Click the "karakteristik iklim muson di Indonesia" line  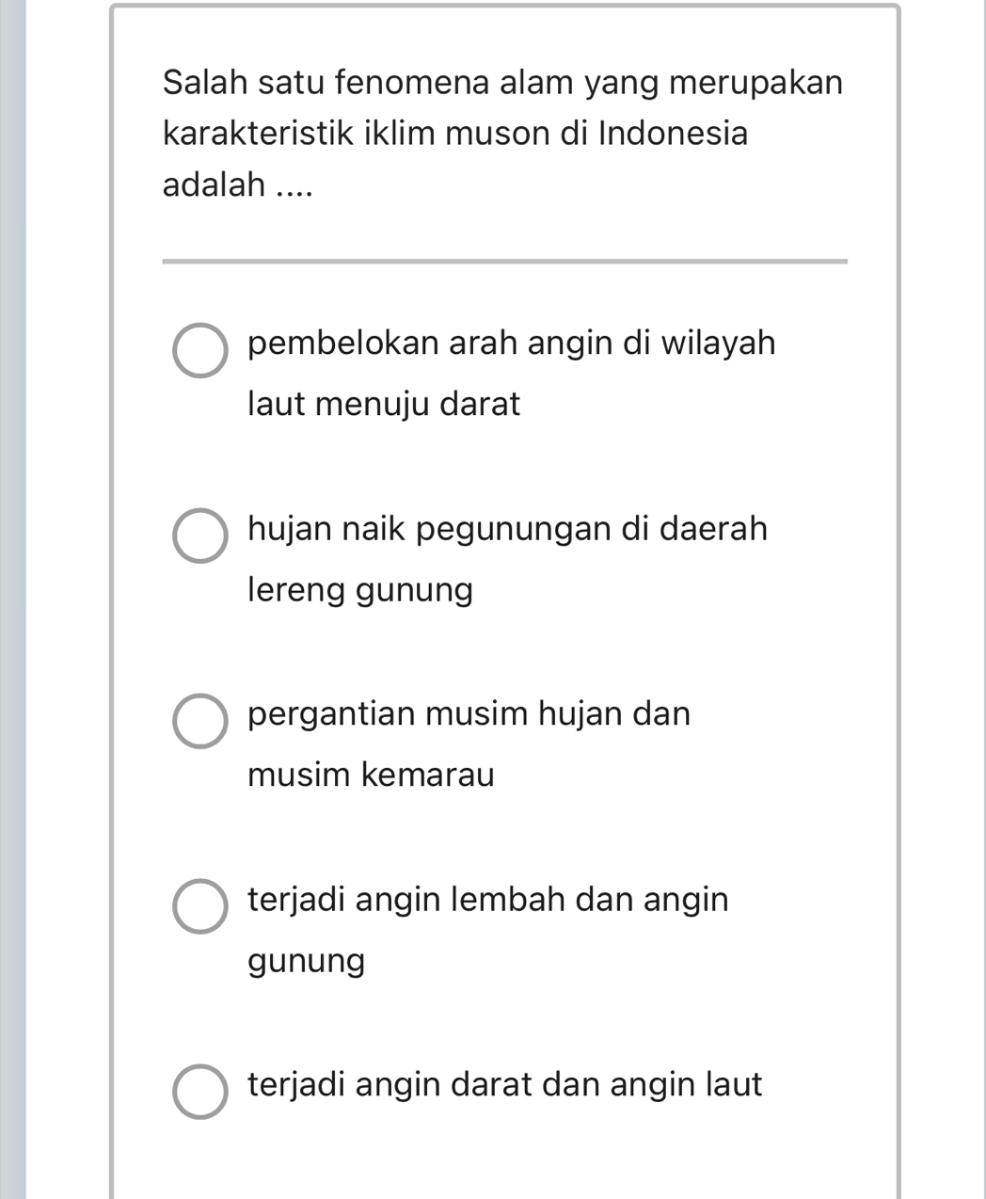pyautogui.click(x=455, y=134)
